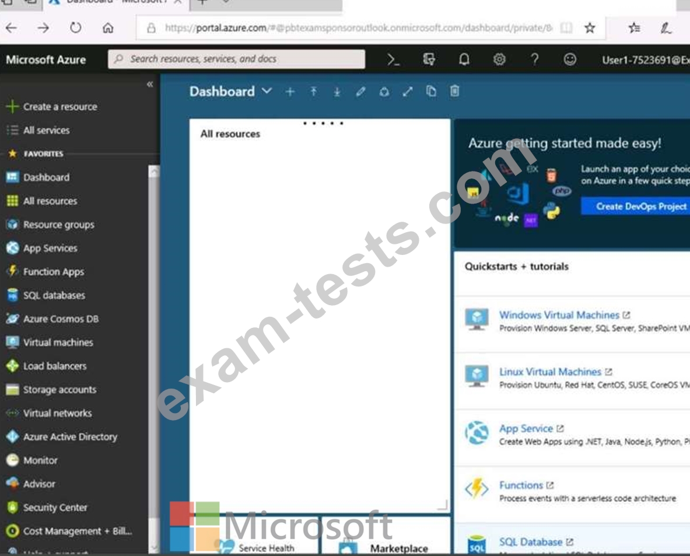690x556 pixels.
Task: Collapse the left sidebar menu
Action: tap(150, 85)
